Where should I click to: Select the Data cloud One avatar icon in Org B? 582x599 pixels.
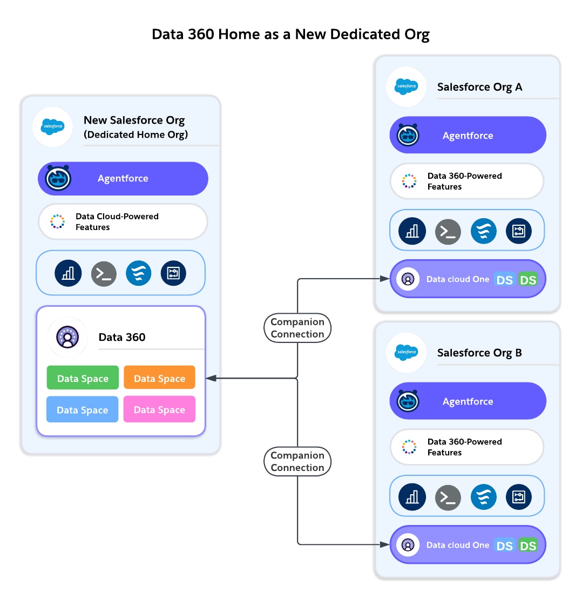(409, 545)
